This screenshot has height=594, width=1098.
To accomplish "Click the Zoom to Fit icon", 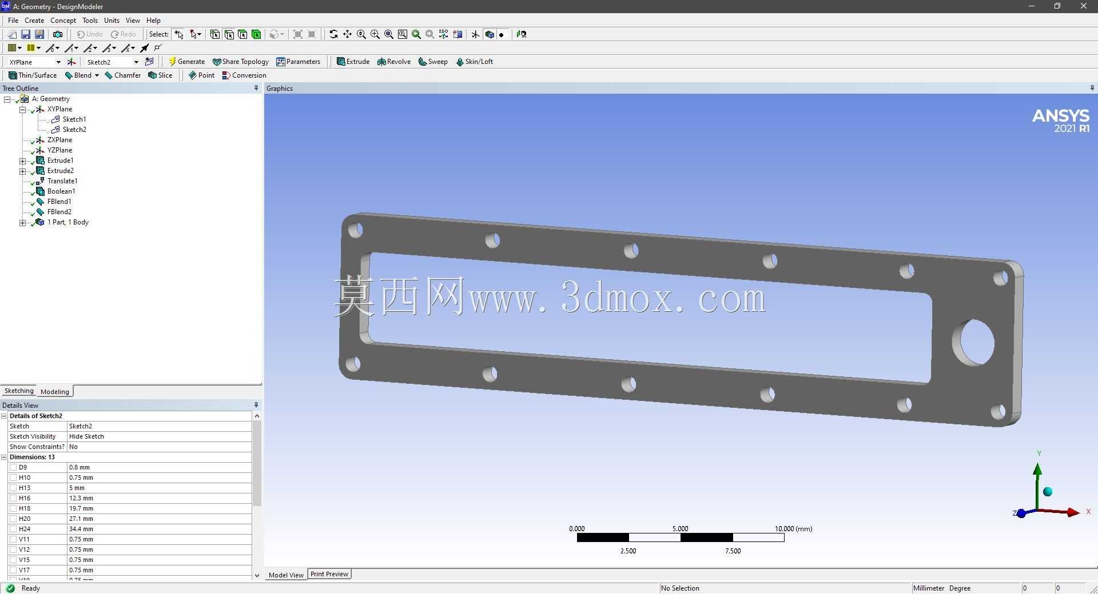I will 389,34.
